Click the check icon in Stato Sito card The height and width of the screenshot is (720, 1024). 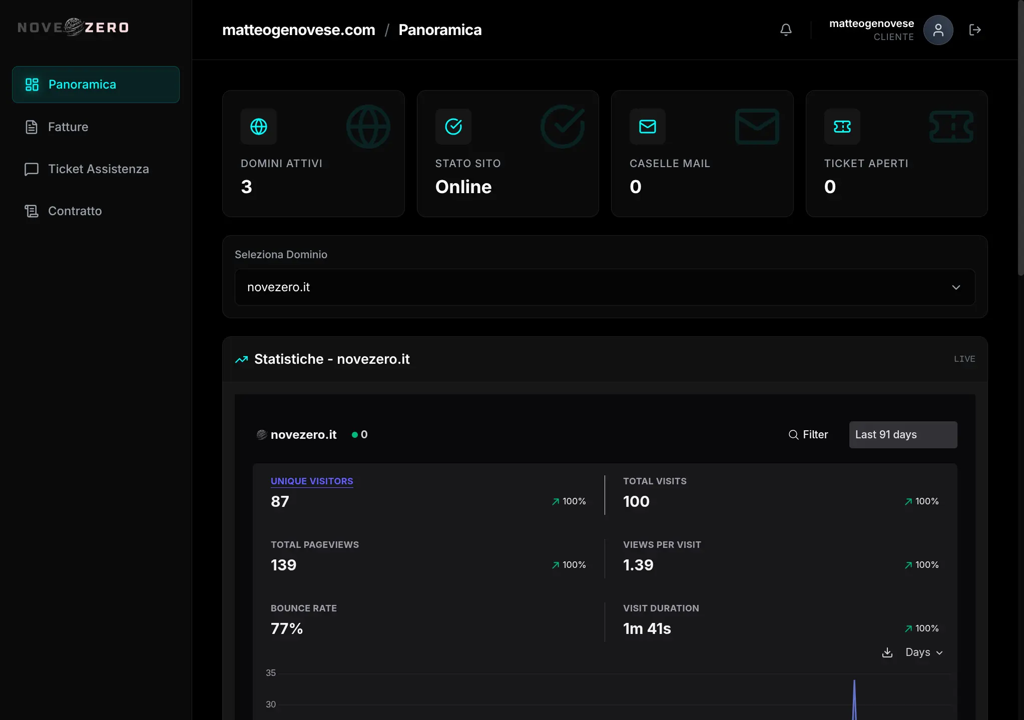coord(453,127)
